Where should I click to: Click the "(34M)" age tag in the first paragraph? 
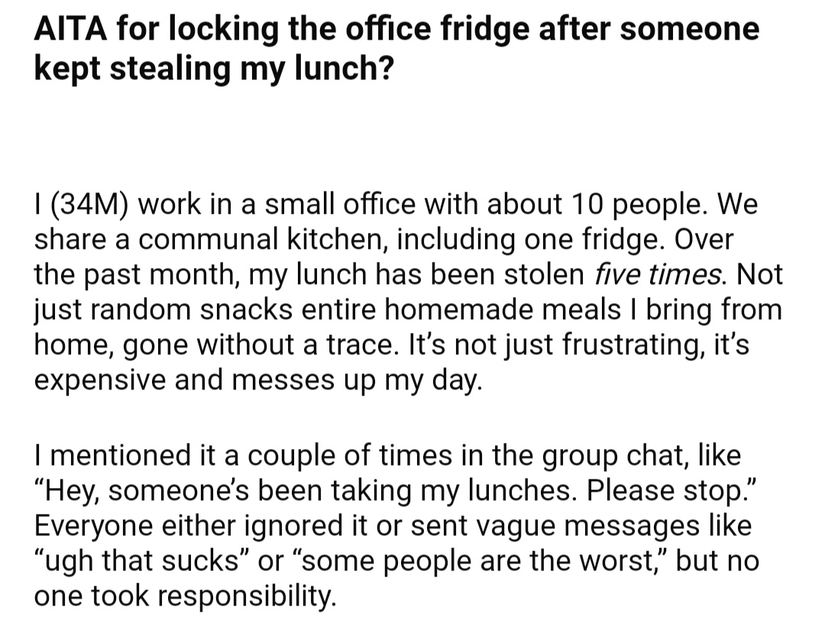coord(89,205)
